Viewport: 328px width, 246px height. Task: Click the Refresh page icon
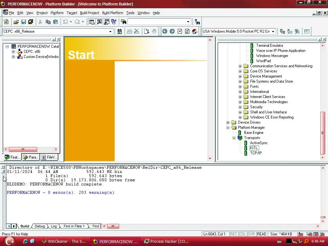click(187, 31)
